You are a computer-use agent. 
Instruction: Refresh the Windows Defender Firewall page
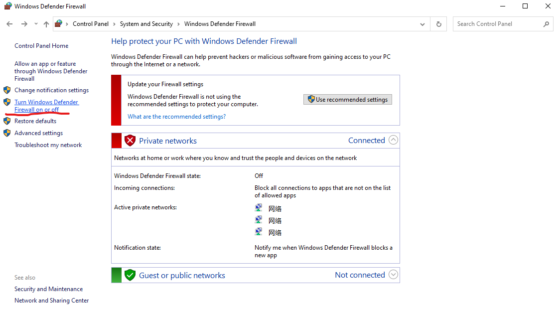point(439,24)
